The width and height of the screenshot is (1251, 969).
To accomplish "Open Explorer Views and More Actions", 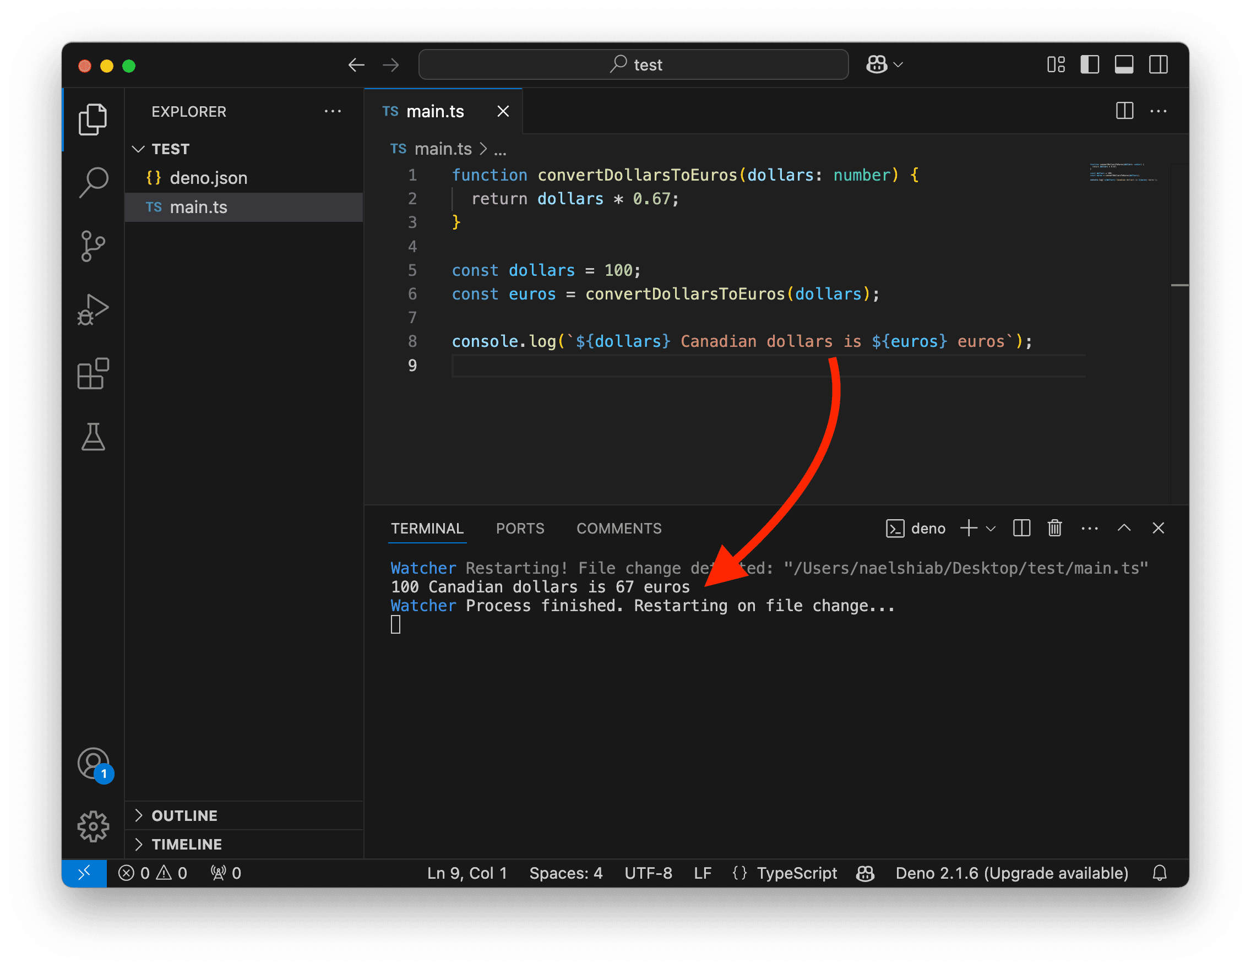I will pyautogui.click(x=333, y=111).
